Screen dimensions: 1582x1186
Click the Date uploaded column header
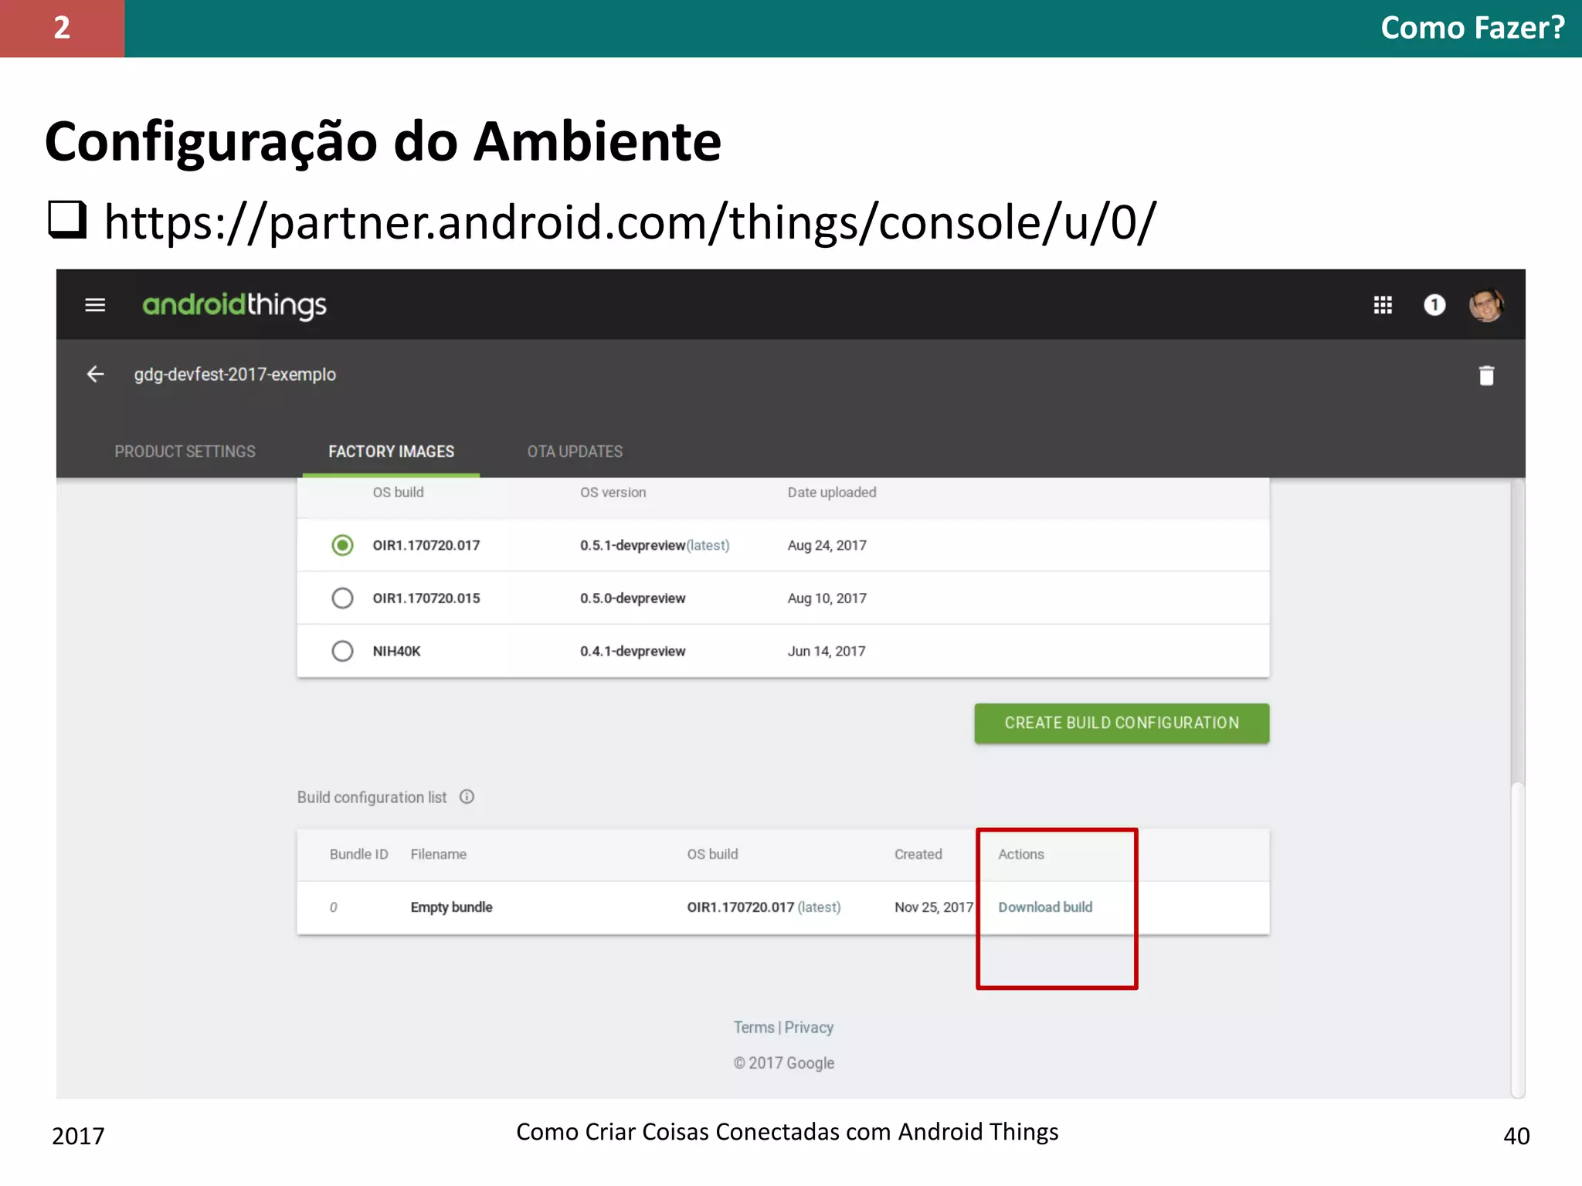[831, 493]
